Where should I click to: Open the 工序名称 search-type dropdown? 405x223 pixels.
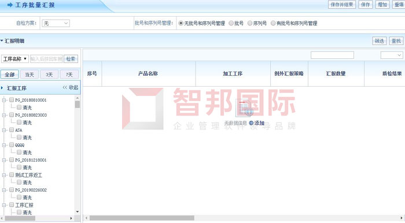click(15, 59)
